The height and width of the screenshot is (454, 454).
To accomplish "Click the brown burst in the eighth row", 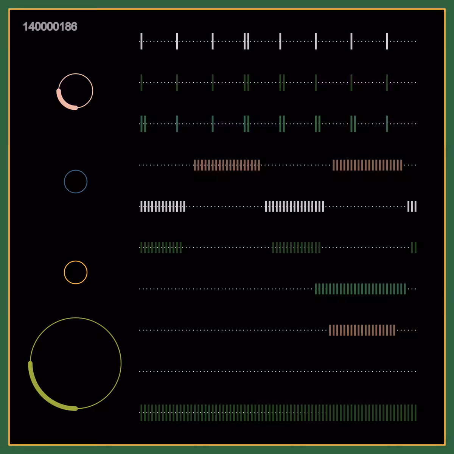I will click(x=362, y=330).
